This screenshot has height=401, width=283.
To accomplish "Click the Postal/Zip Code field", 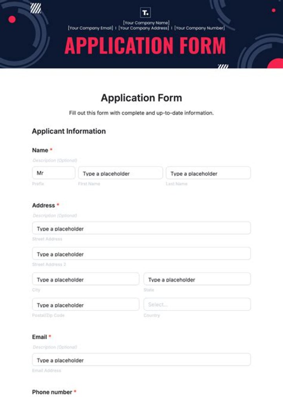I will click(x=85, y=304).
